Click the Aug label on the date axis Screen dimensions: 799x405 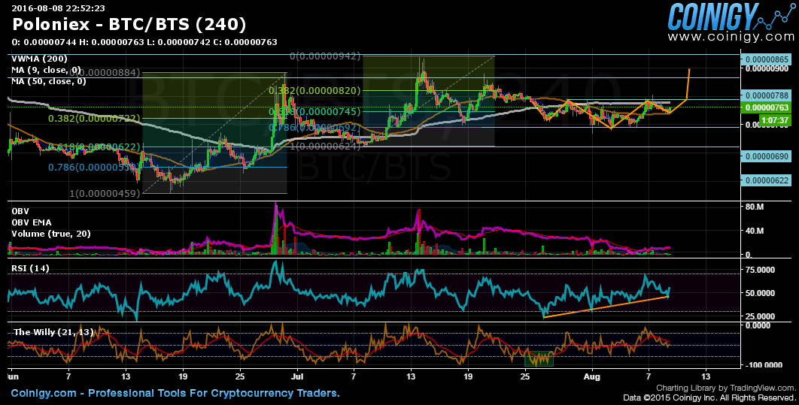[593, 377]
